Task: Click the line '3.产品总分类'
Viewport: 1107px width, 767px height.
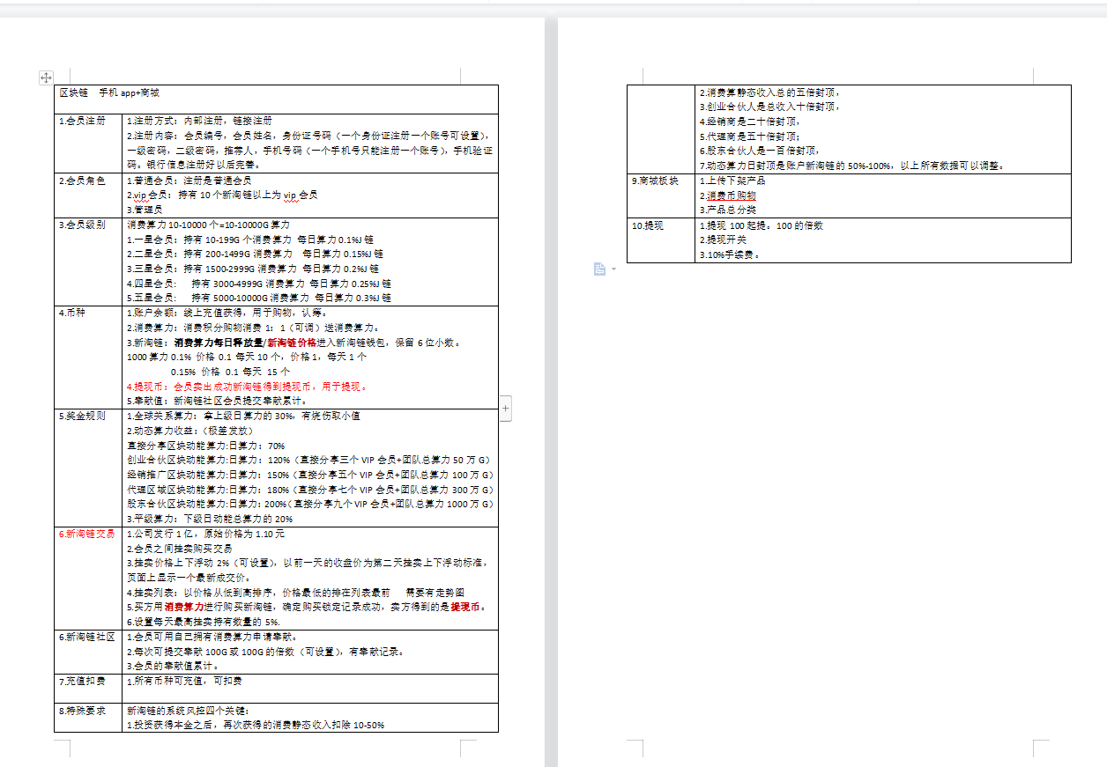Action: 727,210
